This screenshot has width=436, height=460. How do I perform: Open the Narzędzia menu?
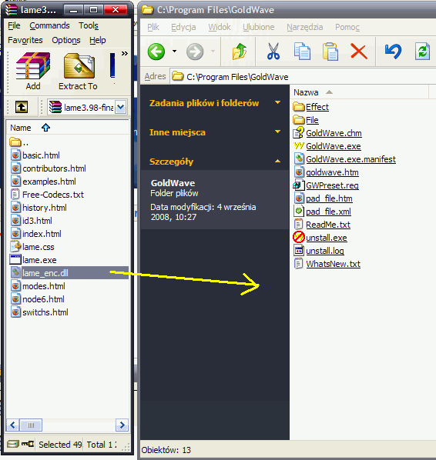click(x=305, y=27)
